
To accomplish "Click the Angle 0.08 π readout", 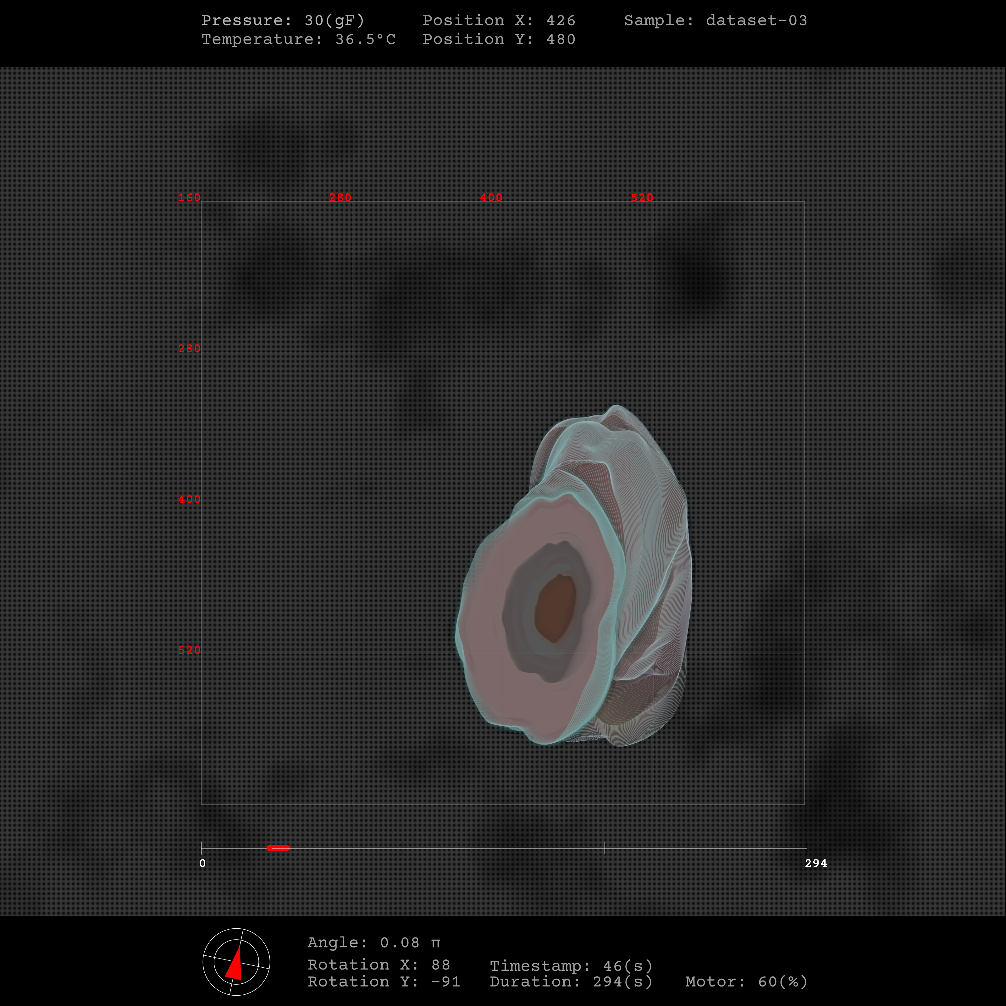I will tap(374, 942).
